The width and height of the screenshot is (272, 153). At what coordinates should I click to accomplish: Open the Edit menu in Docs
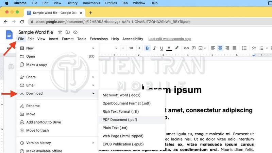coord(31,39)
